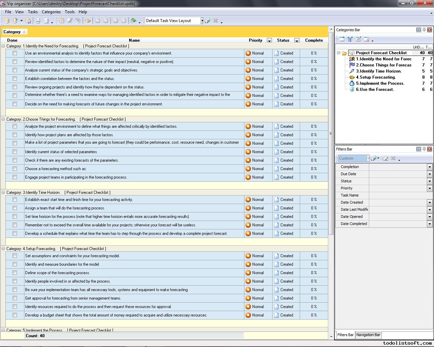Select '4.Setup Forecasting.' in the category tree
434x347 pixels.
(376, 77)
